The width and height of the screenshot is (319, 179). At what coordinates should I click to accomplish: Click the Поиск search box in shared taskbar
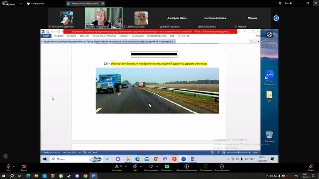pos(76,159)
